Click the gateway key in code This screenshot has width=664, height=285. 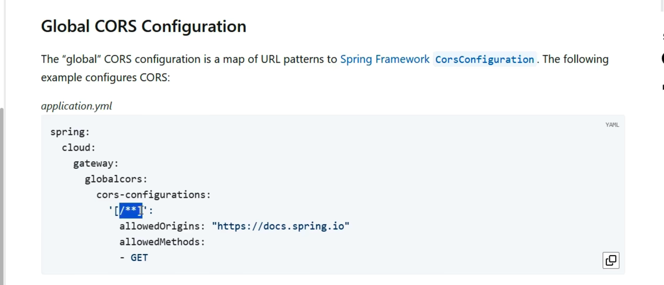pos(94,163)
